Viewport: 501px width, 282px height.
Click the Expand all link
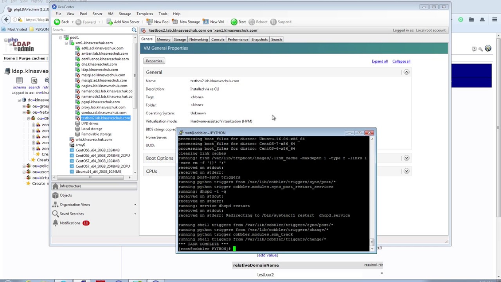click(x=379, y=61)
